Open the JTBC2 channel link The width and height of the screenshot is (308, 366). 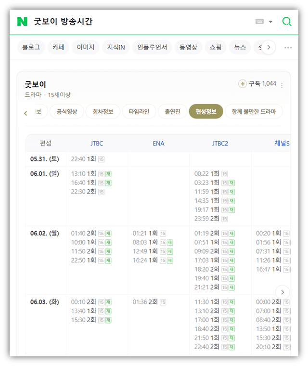click(x=220, y=144)
